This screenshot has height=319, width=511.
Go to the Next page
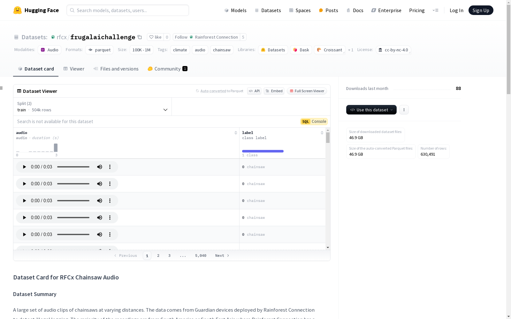coord(222,256)
